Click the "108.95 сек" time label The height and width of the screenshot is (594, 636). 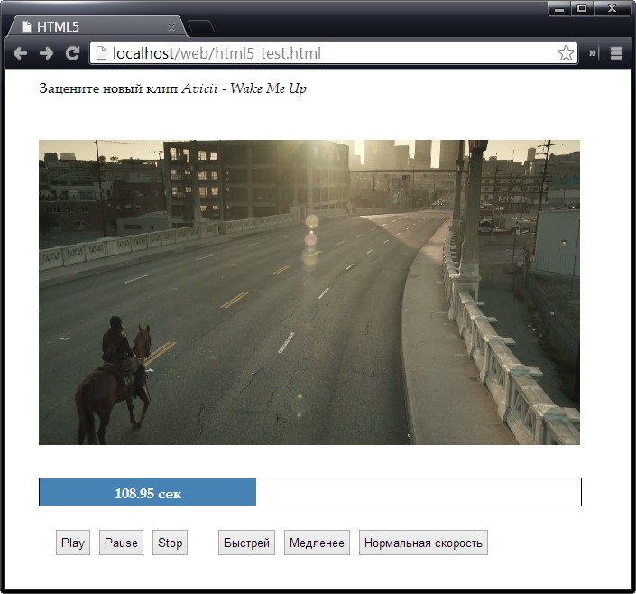pos(148,494)
